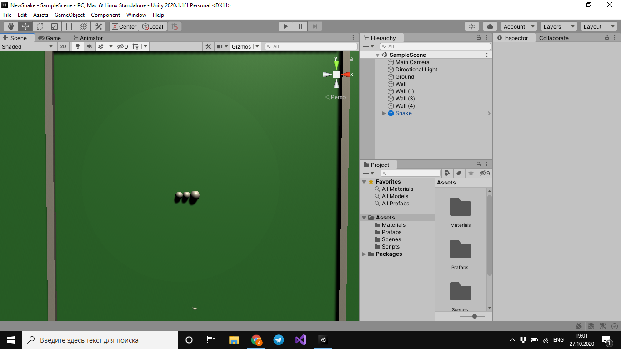Open Scene component editor tools icon
The height and width of the screenshot is (349, 621).
[208, 46]
